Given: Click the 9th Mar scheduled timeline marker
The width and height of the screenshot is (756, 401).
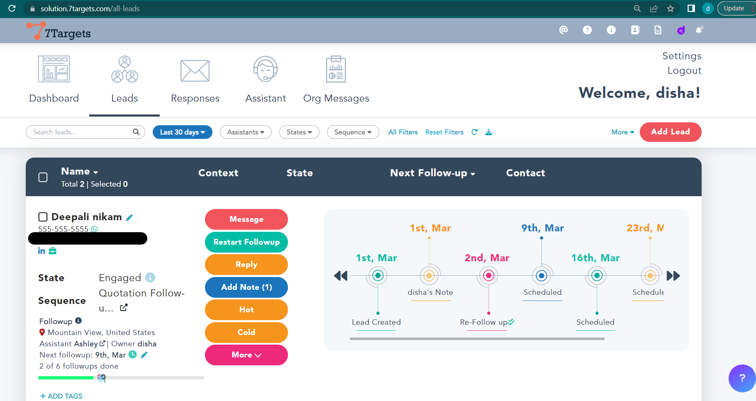Looking at the screenshot, I should (x=541, y=276).
